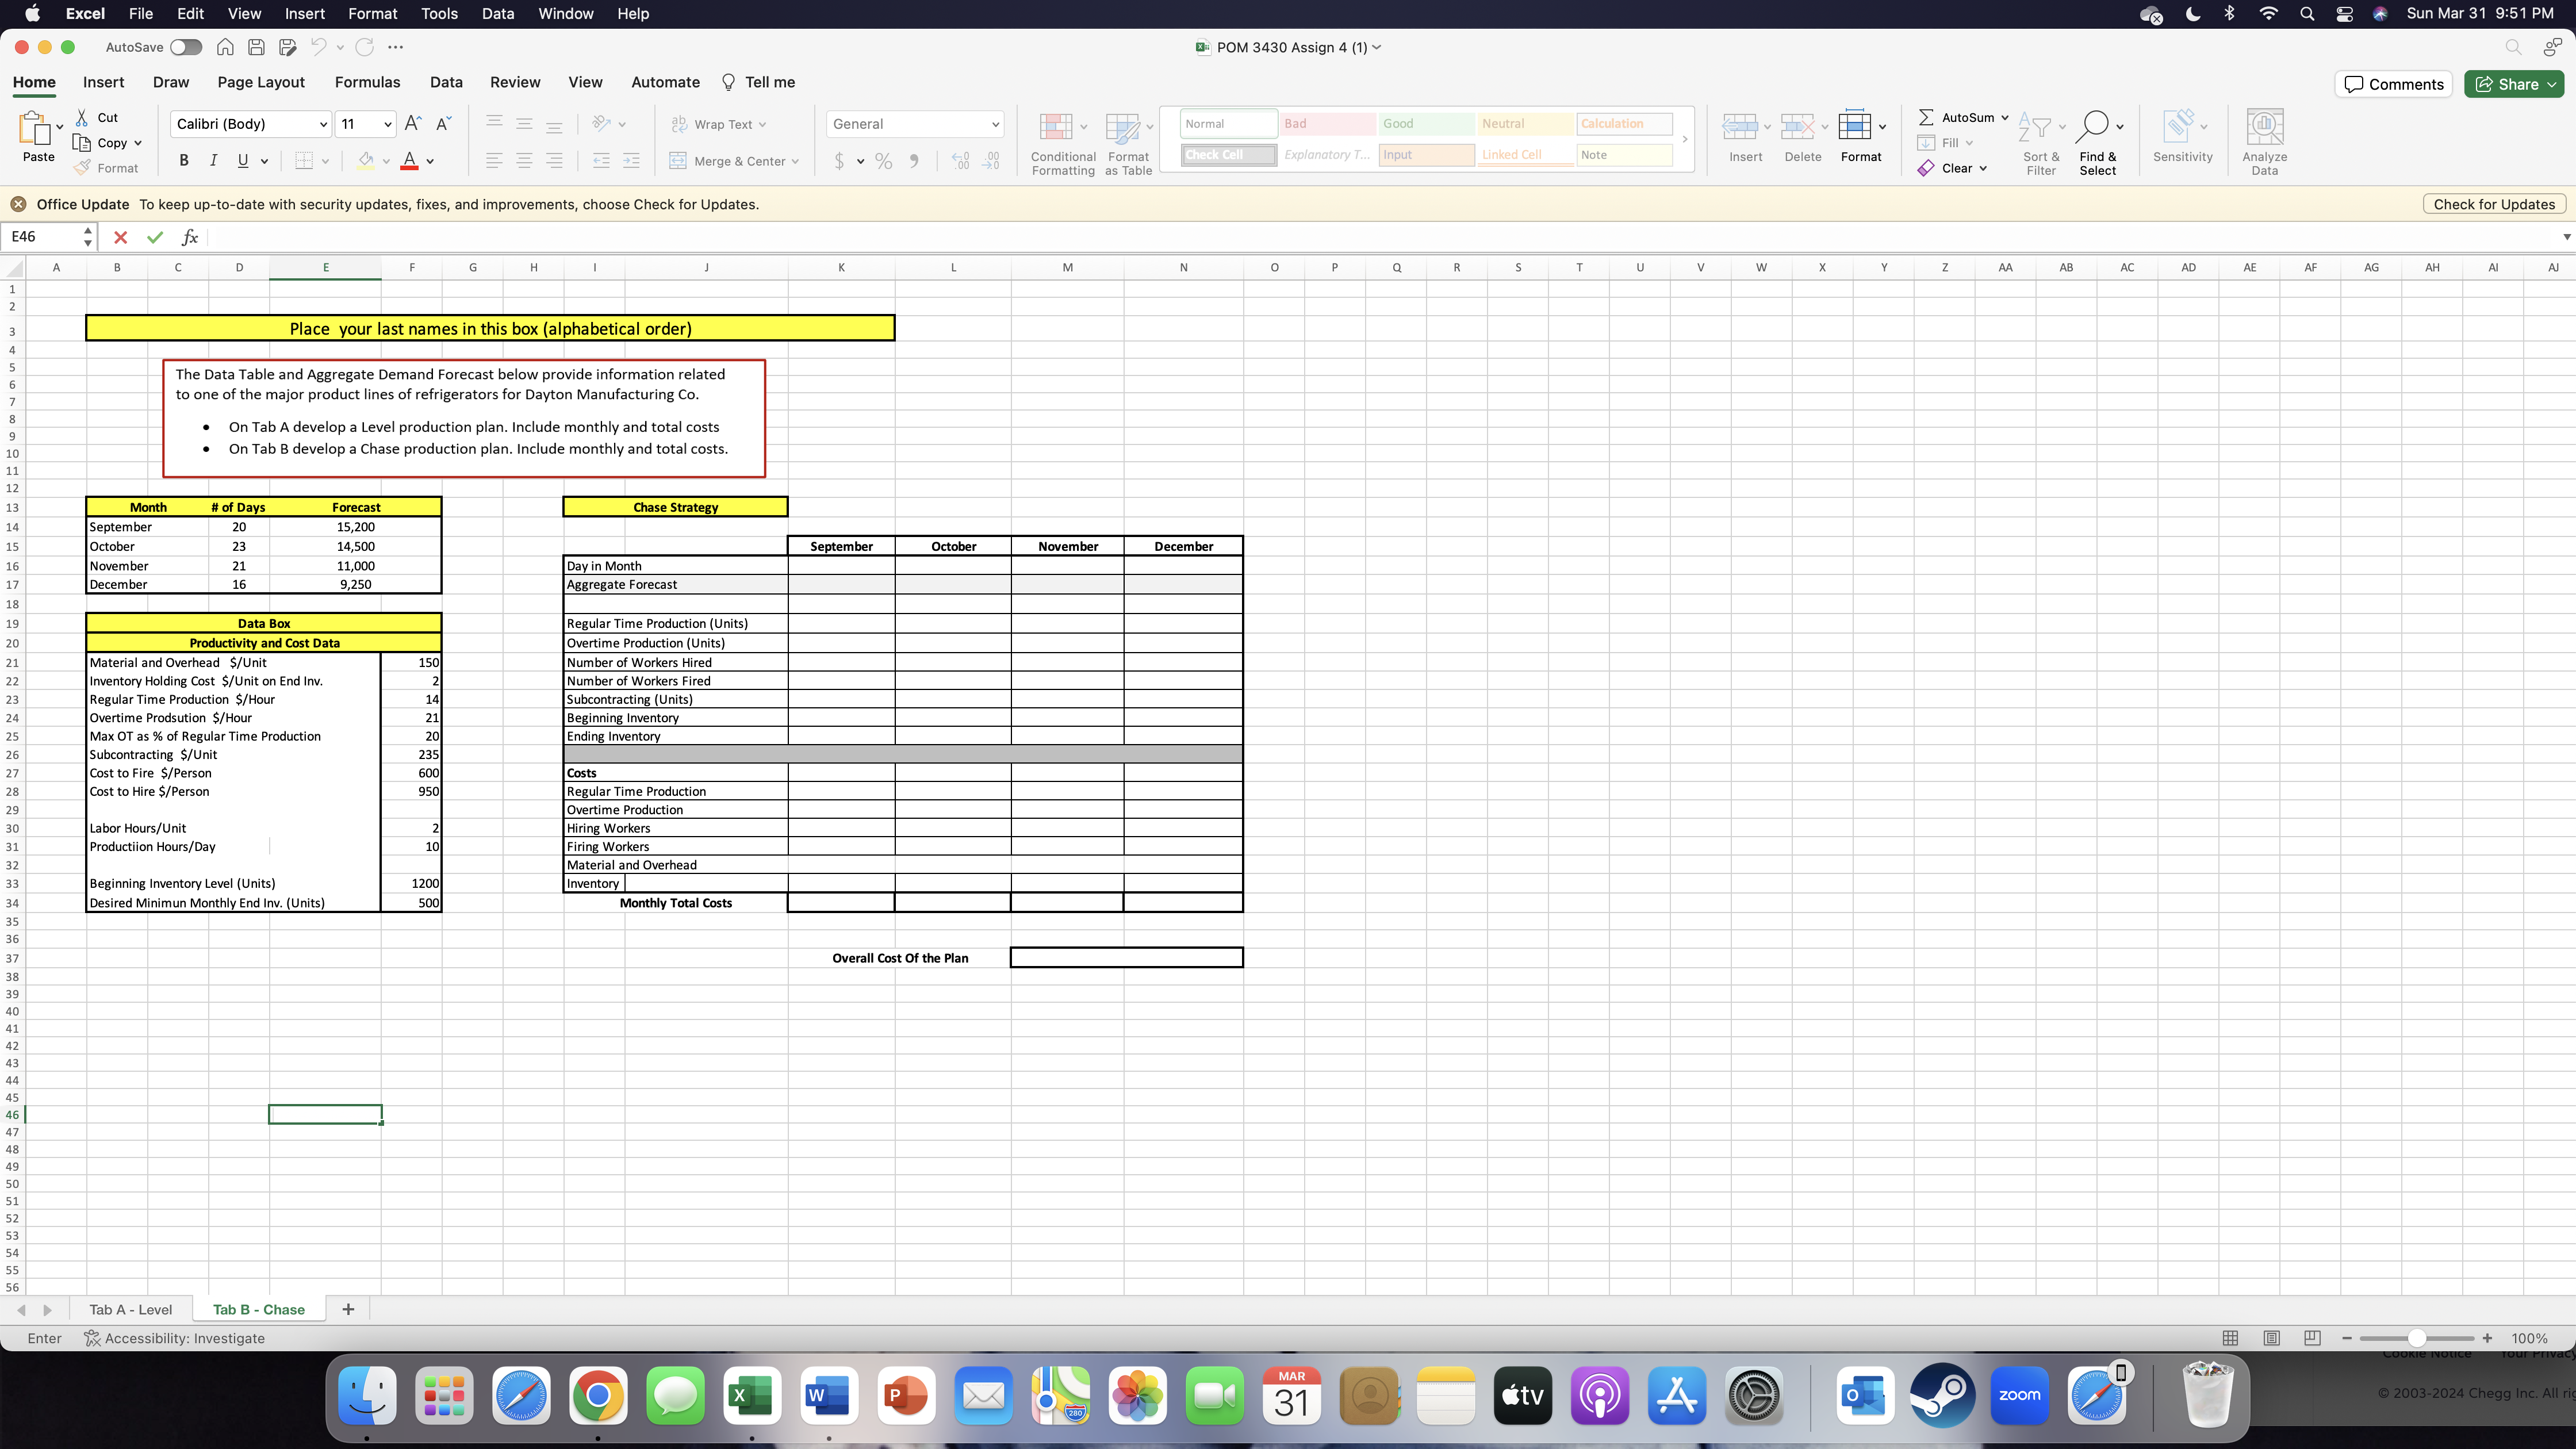Click the Increase Font Size icon
This screenshot has width=2576, height=1449.
(x=413, y=124)
